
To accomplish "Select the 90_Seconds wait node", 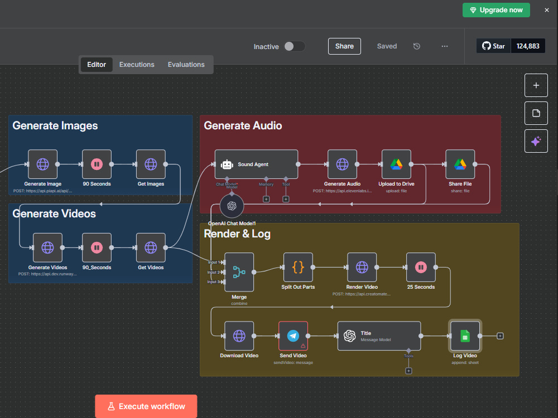I will pos(97,248).
